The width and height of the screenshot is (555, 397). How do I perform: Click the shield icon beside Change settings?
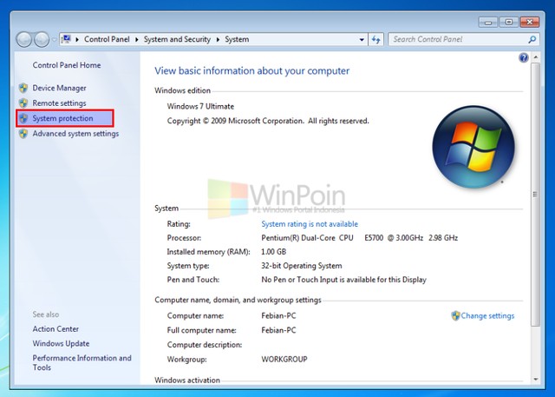(x=455, y=316)
